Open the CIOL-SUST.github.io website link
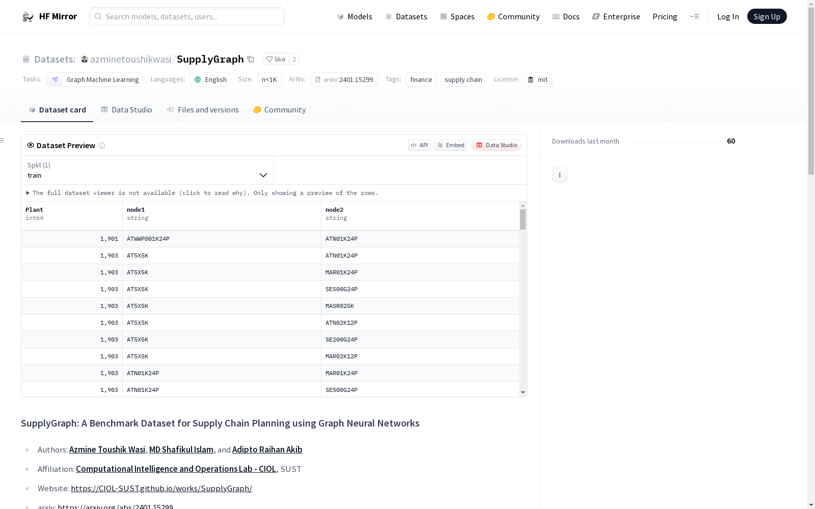The width and height of the screenshot is (815, 509). (161, 488)
